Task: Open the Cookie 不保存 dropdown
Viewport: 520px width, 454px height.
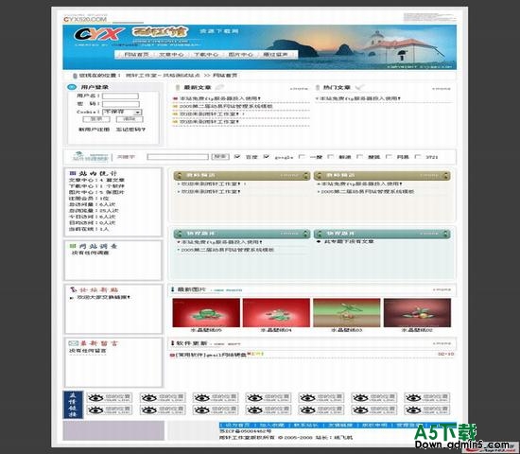Action: [122, 113]
